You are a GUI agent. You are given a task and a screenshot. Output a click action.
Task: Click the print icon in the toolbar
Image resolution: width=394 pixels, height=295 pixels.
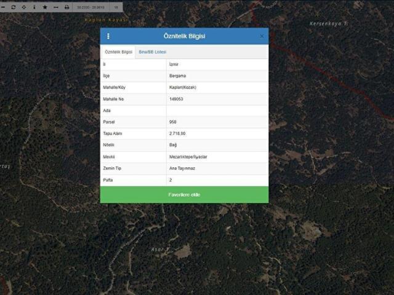pyautogui.click(x=67, y=7)
